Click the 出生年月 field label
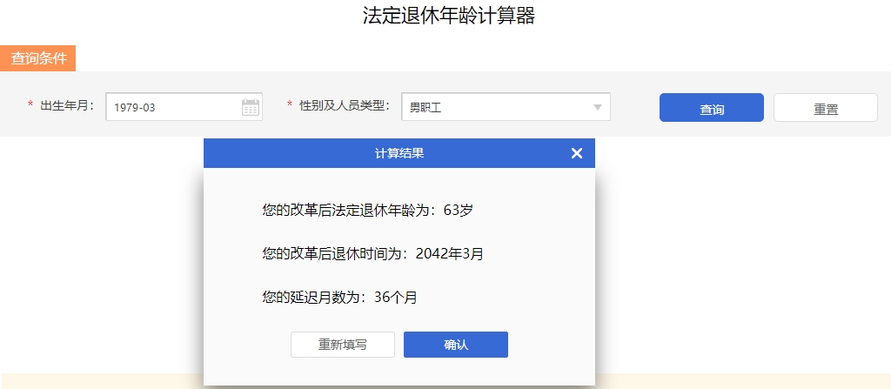This screenshot has width=891, height=389. [66, 106]
